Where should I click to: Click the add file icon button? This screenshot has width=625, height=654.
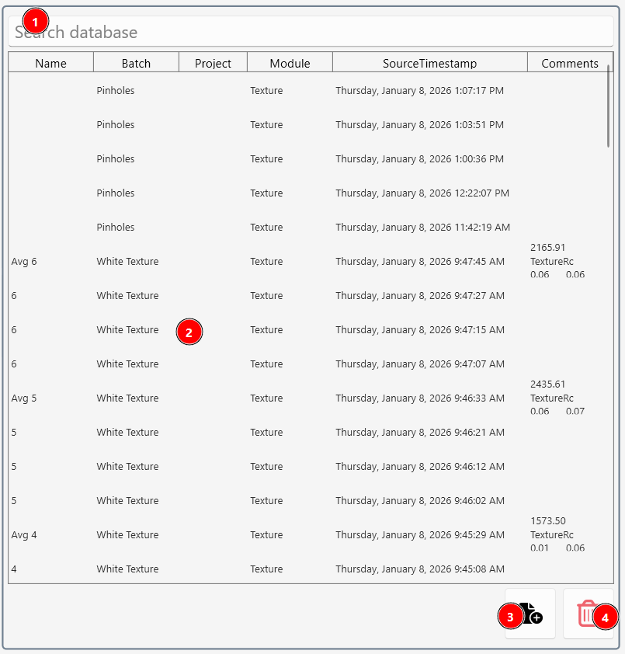click(531, 614)
